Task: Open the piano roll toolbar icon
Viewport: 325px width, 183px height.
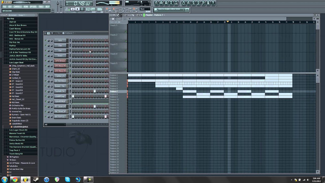Action: pos(166,3)
